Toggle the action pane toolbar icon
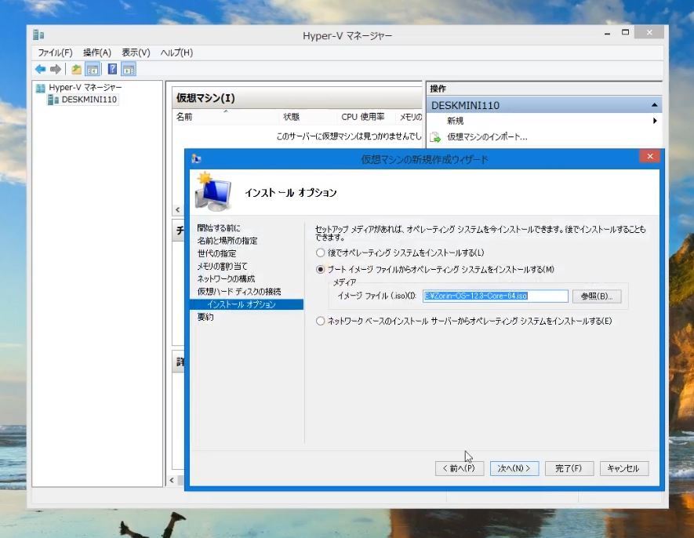Screen dimensions: 694x538 click(x=128, y=69)
